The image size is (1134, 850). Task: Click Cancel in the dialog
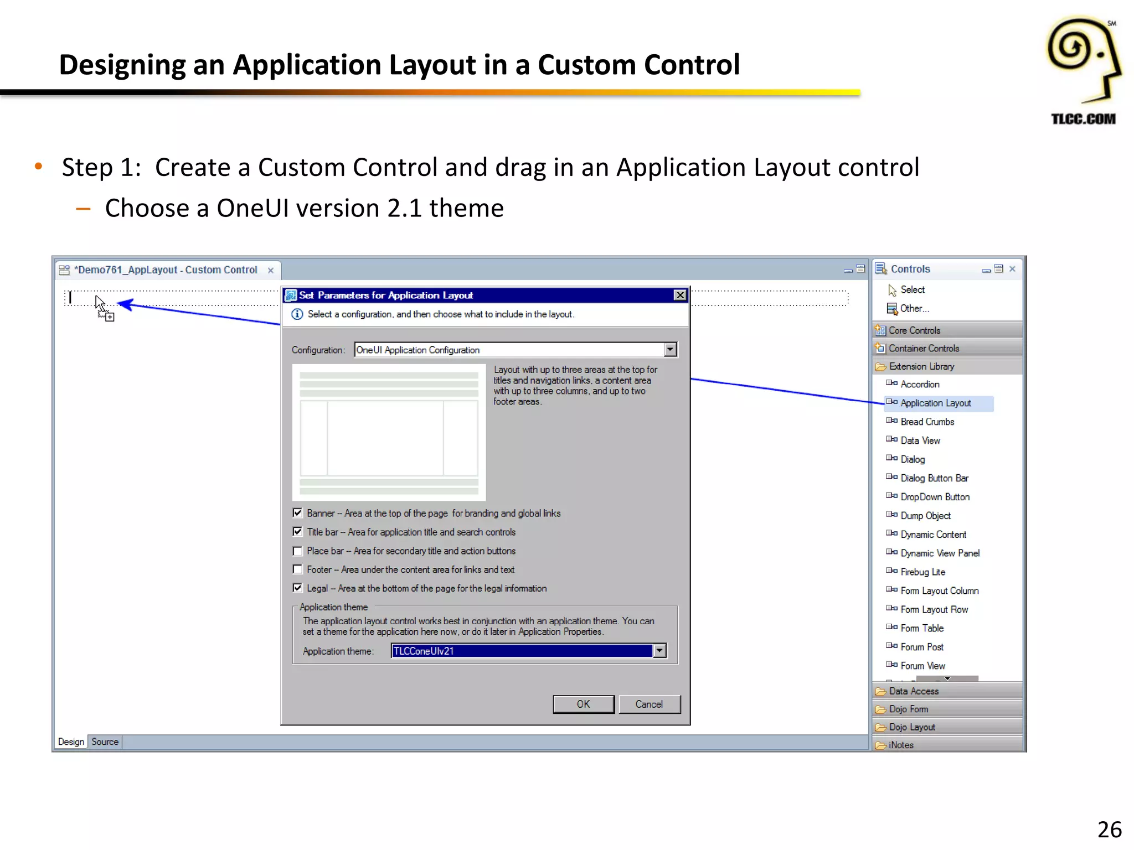click(x=649, y=704)
